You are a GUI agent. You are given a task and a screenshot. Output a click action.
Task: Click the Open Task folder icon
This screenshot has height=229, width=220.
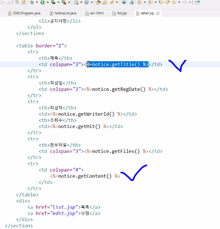pos(105,2)
